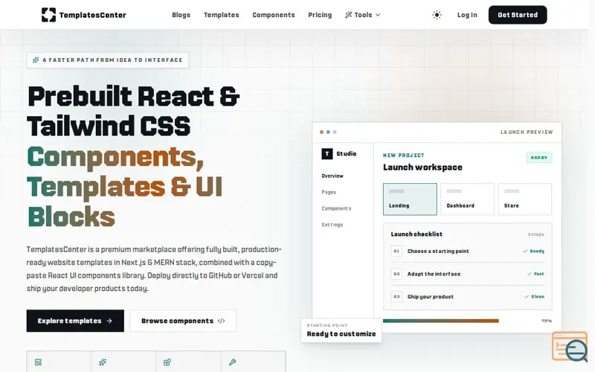
Task: Click 'Adapt the interface' checklist item
Action: (434, 274)
